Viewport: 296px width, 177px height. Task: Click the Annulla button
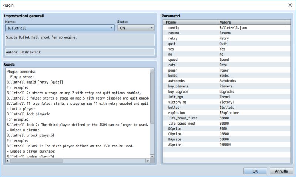(281, 171)
